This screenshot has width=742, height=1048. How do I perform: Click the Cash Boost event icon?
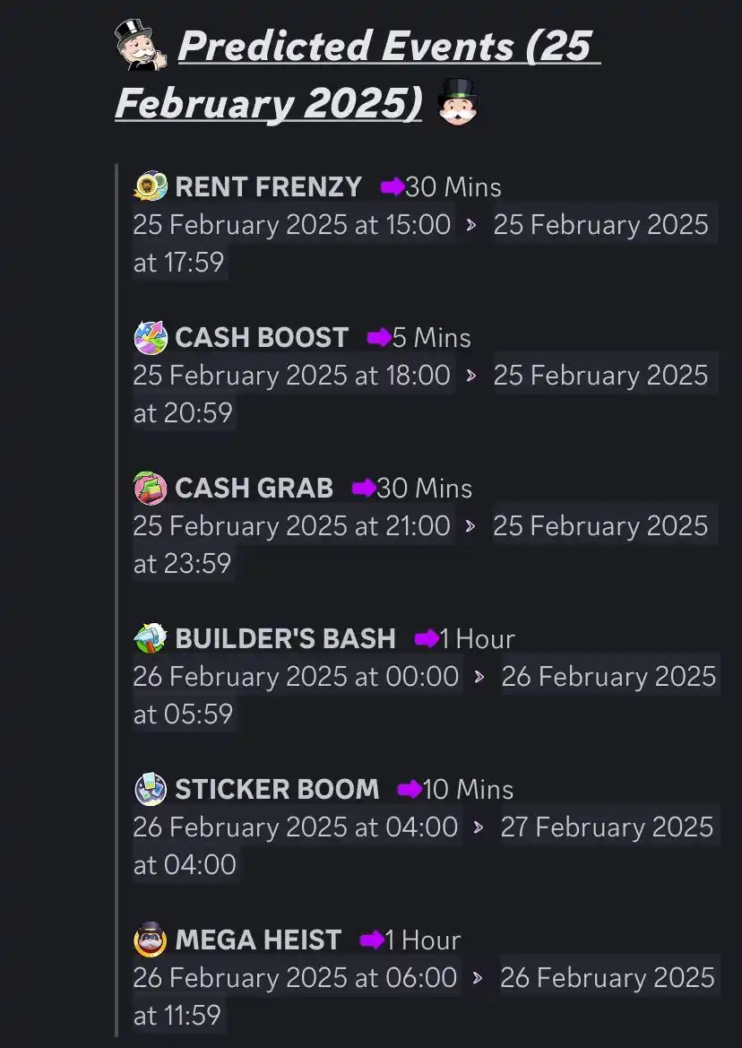151,337
